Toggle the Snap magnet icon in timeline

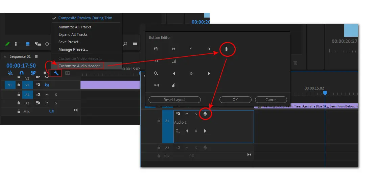point(22,73)
